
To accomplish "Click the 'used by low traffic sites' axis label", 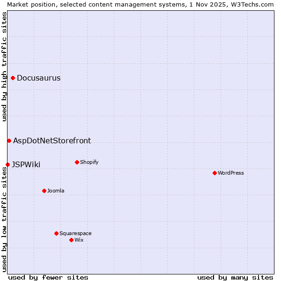I will pyautogui.click(x=4, y=219).
